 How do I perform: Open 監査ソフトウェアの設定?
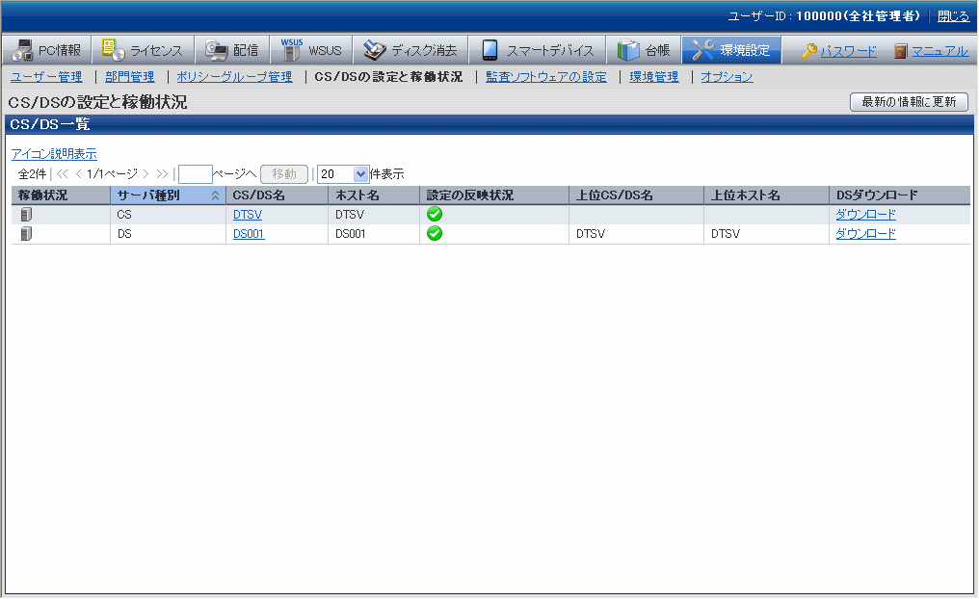tap(546, 77)
